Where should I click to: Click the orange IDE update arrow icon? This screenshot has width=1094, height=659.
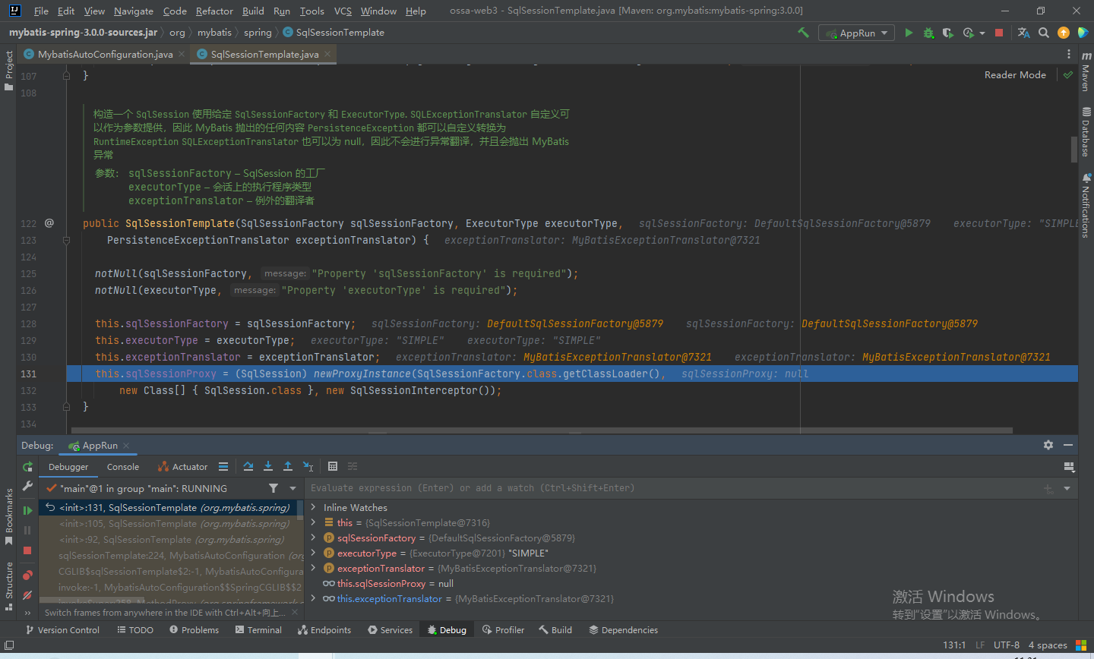[x=1063, y=33]
